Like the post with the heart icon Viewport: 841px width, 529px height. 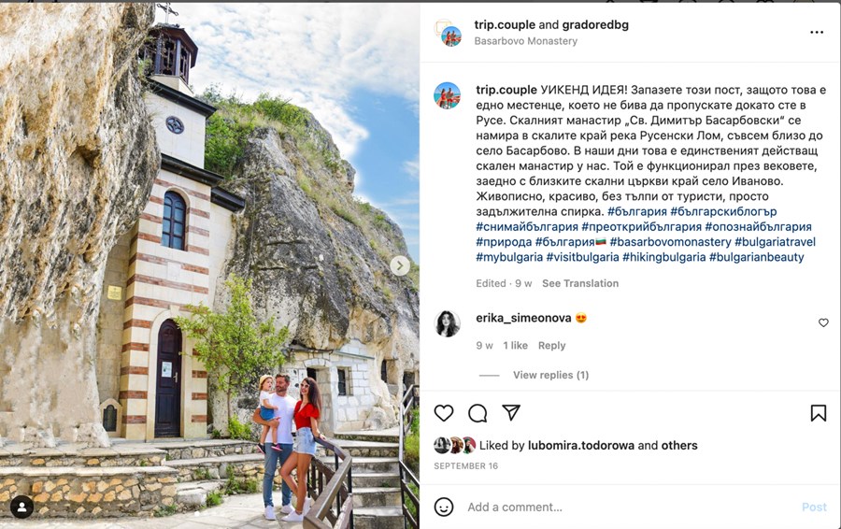pyautogui.click(x=444, y=413)
